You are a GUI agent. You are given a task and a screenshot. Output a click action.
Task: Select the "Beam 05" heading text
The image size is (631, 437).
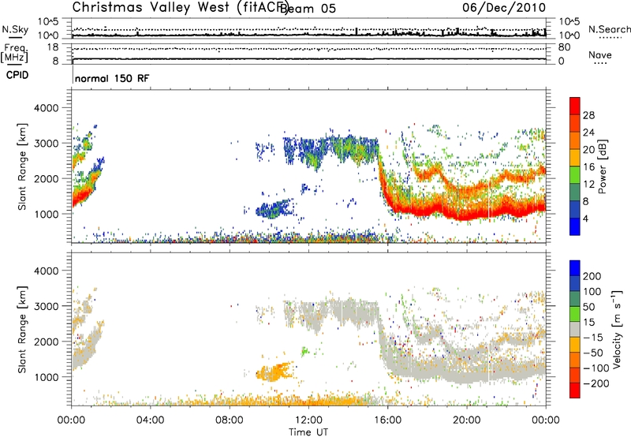tap(308, 8)
